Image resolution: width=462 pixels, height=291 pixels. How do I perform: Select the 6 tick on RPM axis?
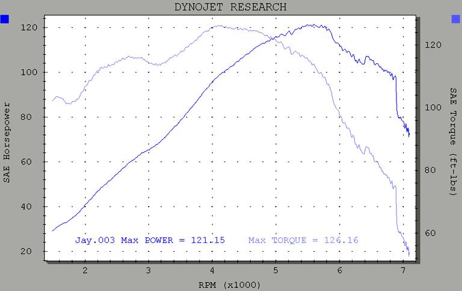tap(340, 271)
